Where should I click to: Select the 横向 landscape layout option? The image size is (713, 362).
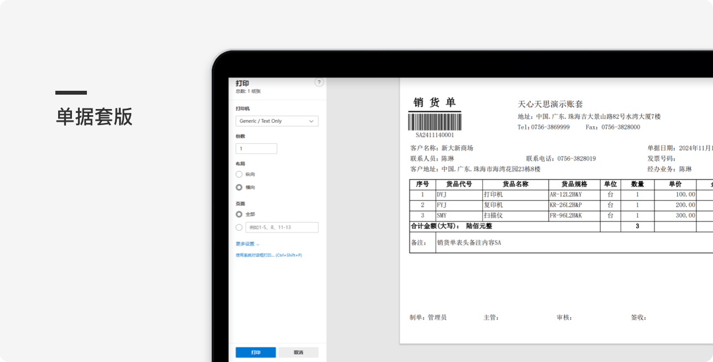(239, 188)
